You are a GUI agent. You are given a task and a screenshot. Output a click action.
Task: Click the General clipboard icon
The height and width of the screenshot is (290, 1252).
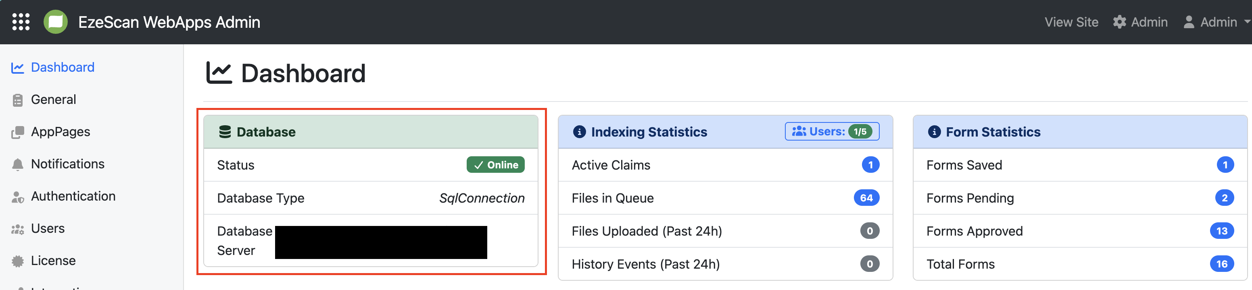(x=17, y=100)
